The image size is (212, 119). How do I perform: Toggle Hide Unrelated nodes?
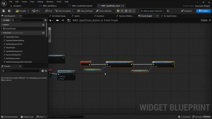[x=63, y=11]
